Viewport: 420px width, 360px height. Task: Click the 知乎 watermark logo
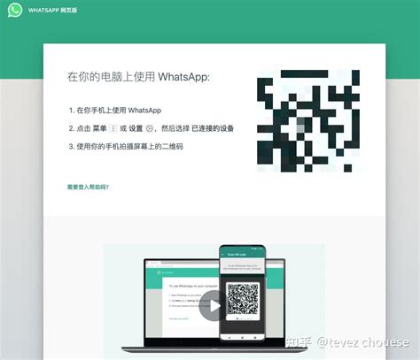[x=299, y=342]
